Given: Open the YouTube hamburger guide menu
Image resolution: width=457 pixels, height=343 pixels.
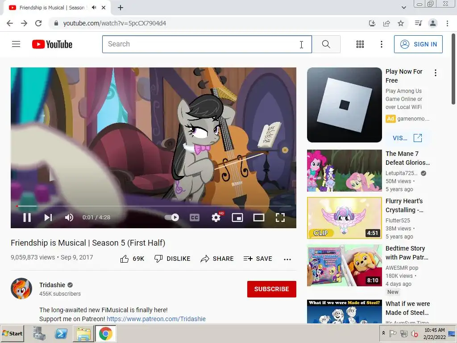Looking at the screenshot, I should pyautogui.click(x=16, y=44).
